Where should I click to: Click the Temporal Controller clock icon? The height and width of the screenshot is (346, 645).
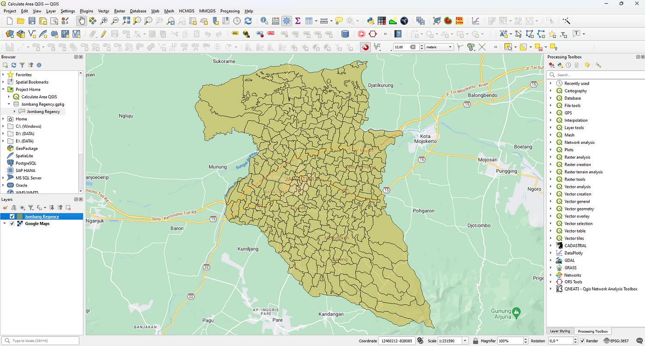click(236, 21)
